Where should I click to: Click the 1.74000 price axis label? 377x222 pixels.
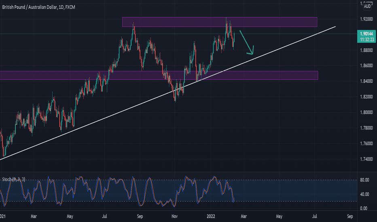point(366,159)
